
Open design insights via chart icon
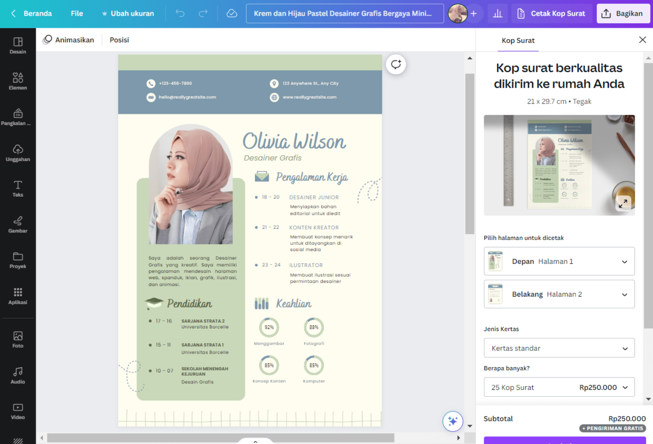pos(498,13)
